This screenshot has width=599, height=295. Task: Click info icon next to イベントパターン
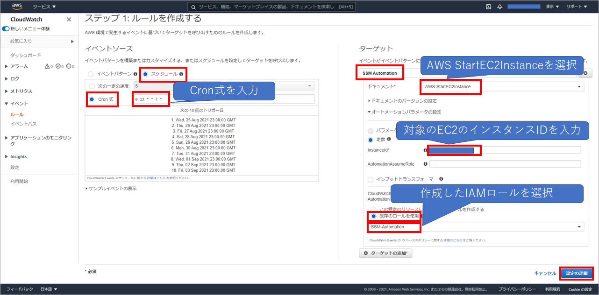coord(135,74)
